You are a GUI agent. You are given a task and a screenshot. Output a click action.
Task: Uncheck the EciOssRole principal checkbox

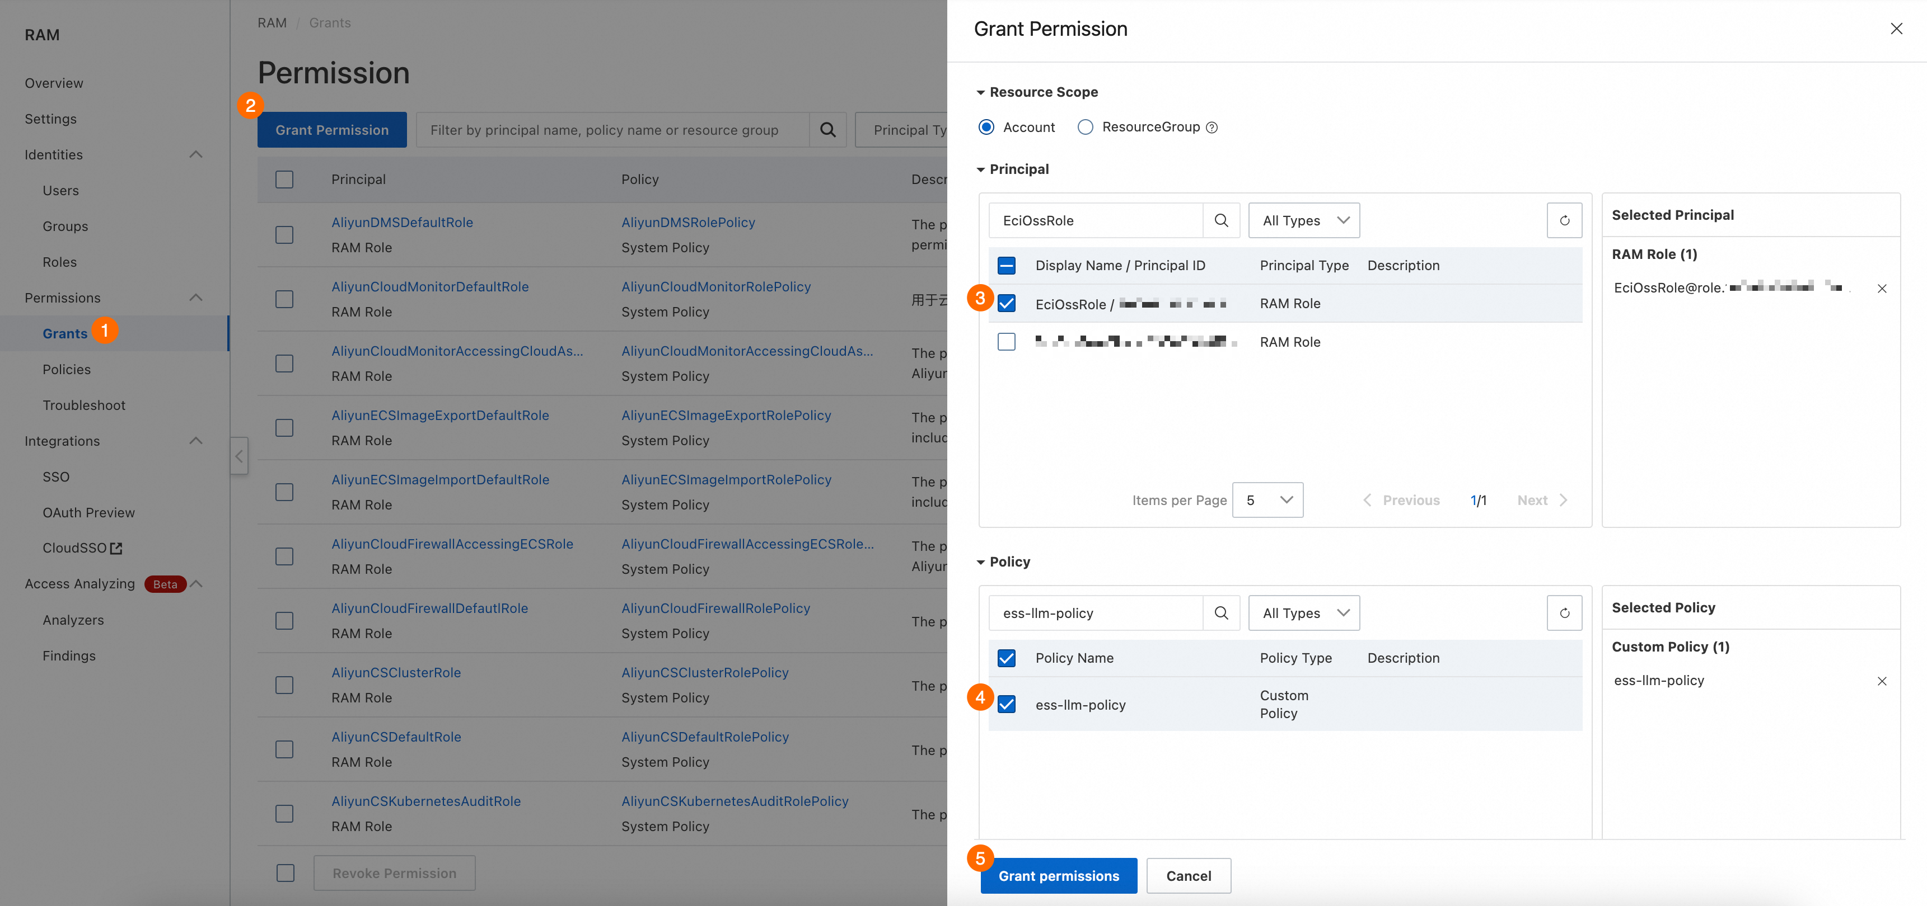click(1006, 304)
